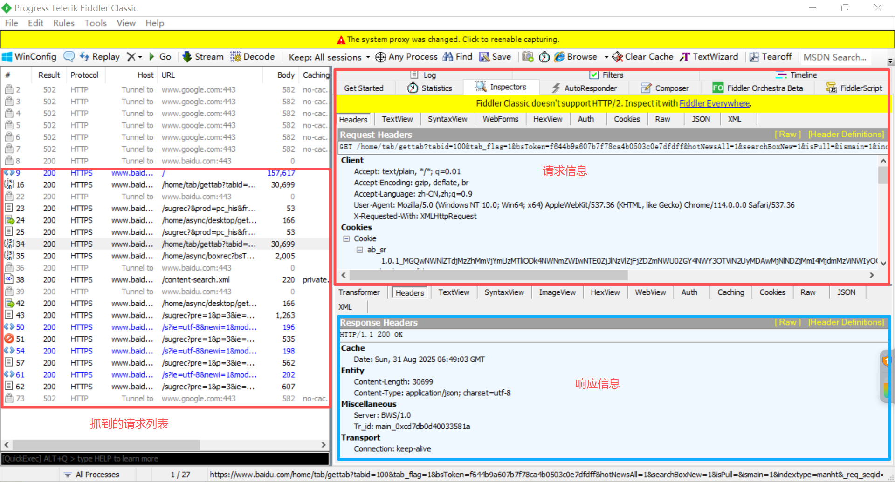Select session 38 content-search.xml row
The height and width of the screenshot is (482, 895).
(165, 280)
